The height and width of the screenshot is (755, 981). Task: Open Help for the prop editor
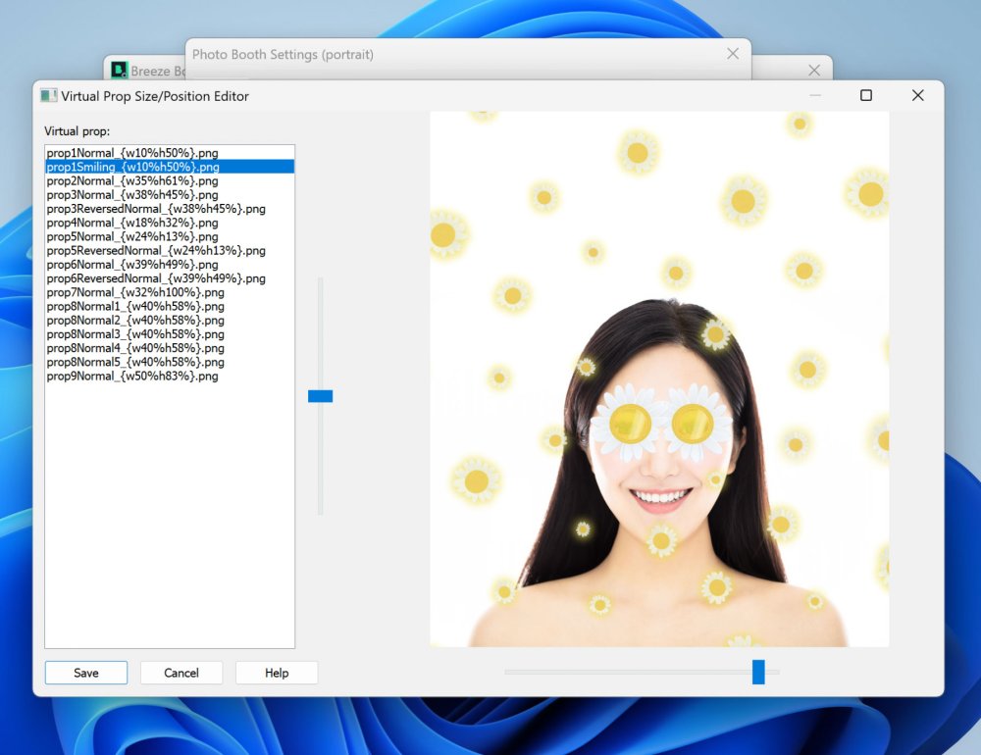[x=277, y=673]
